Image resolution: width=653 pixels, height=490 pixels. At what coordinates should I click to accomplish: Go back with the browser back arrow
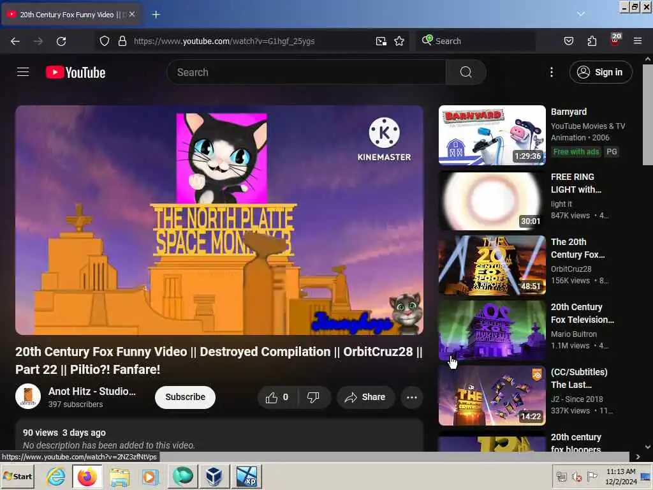coord(15,41)
